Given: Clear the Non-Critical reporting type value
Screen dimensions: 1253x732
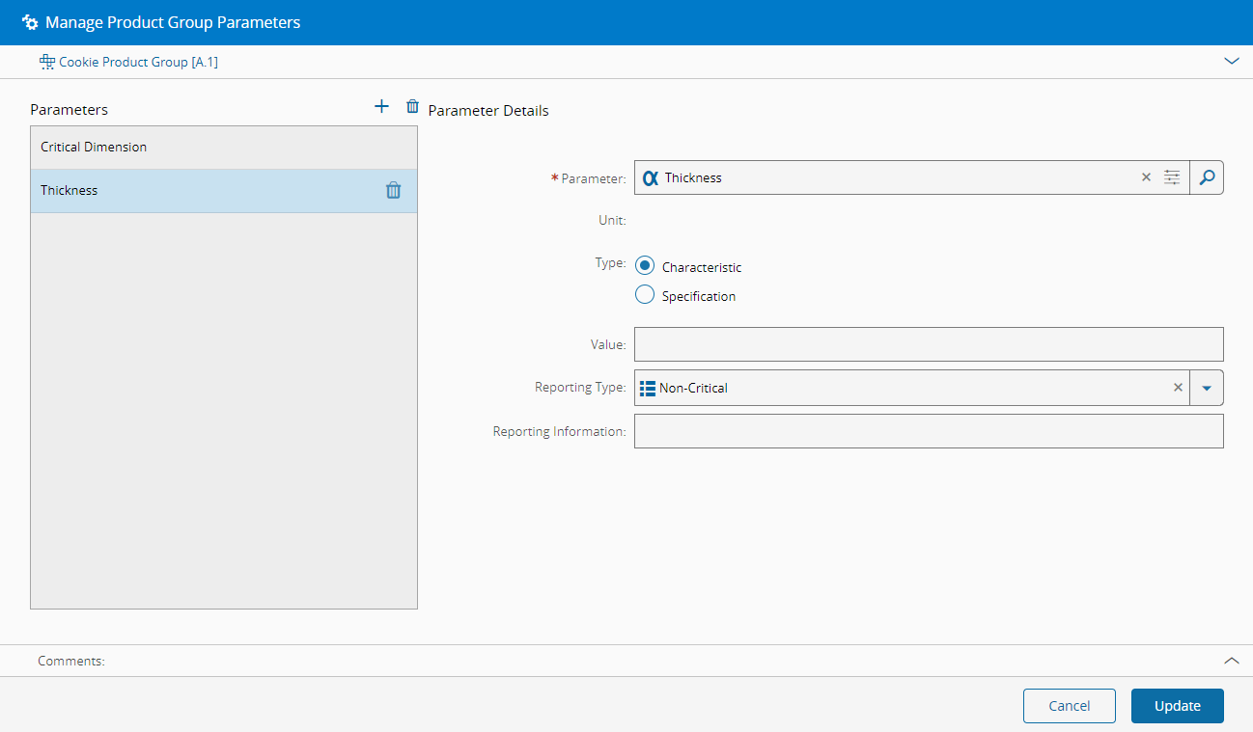Looking at the screenshot, I should [x=1178, y=388].
